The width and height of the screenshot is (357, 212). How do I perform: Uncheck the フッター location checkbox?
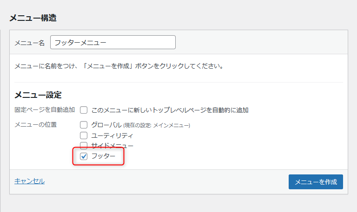[84, 156]
